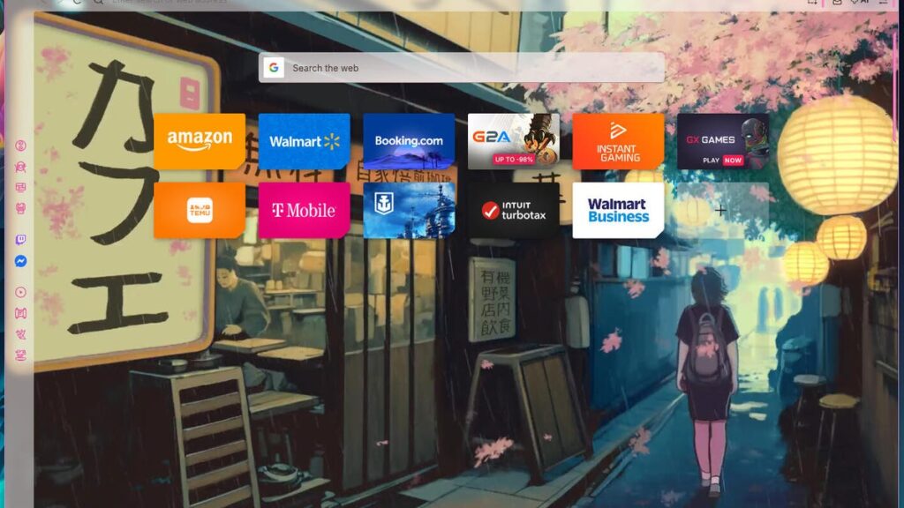This screenshot has width=904, height=508.
Task: Open the Temu speed dial
Action: pos(200,210)
